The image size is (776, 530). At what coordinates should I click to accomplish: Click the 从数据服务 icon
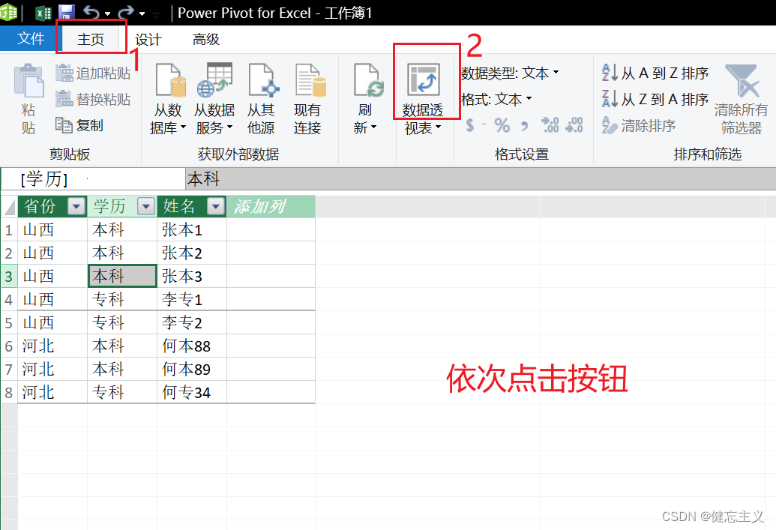[217, 96]
